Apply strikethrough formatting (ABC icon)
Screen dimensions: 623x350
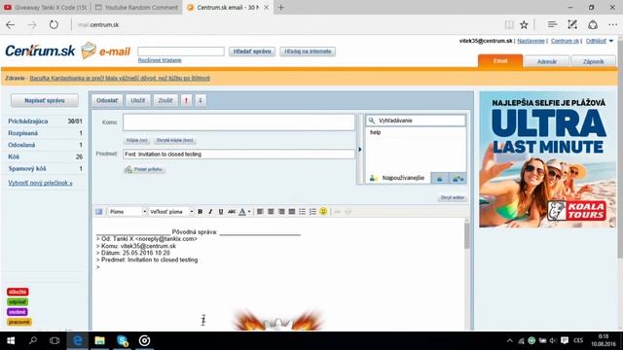pos(232,212)
